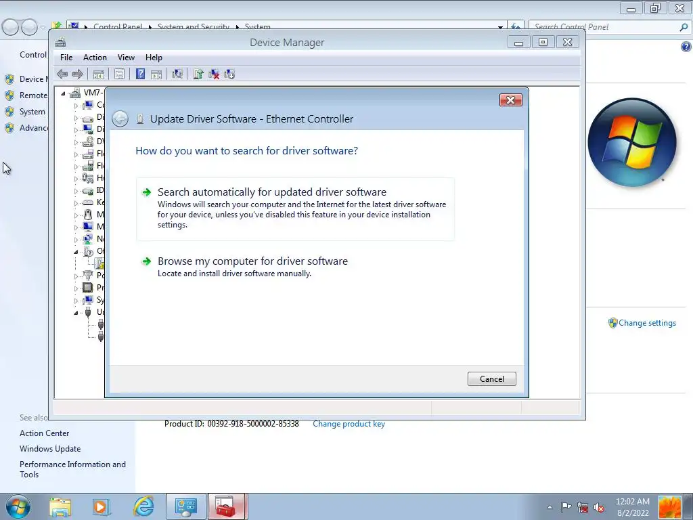This screenshot has width=693, height=520.
Task: Click the network status tray icon
Action: tap(583, 507)
